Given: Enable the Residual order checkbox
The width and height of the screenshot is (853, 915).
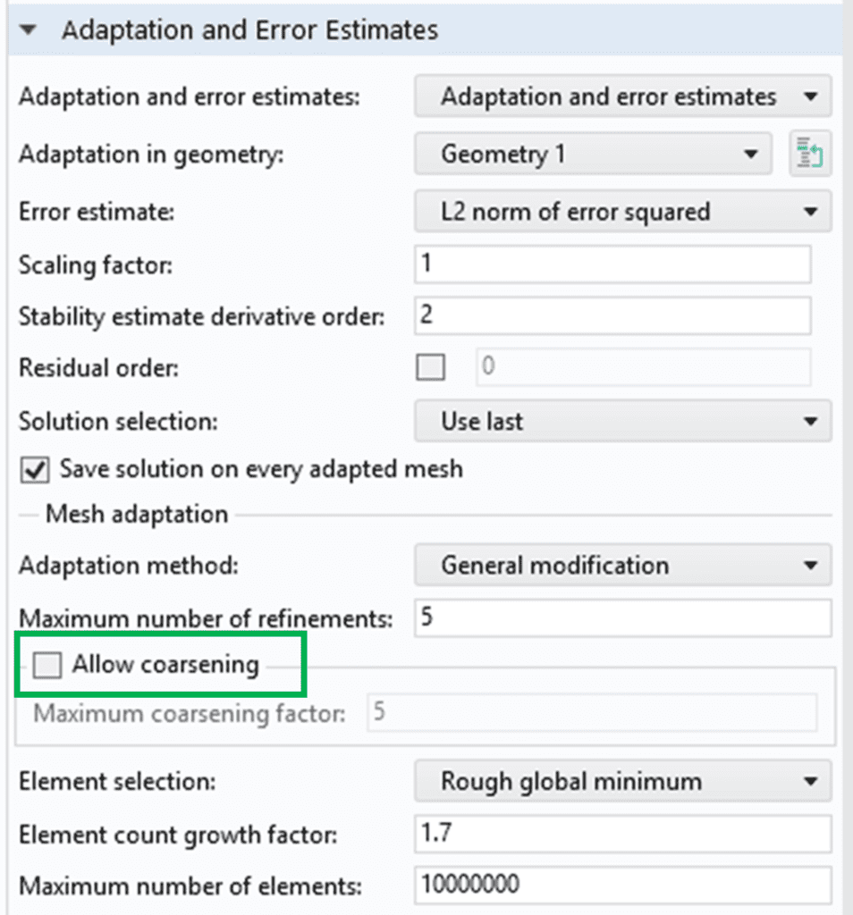Looking at the screenshot, I should [x=430, y=367].
